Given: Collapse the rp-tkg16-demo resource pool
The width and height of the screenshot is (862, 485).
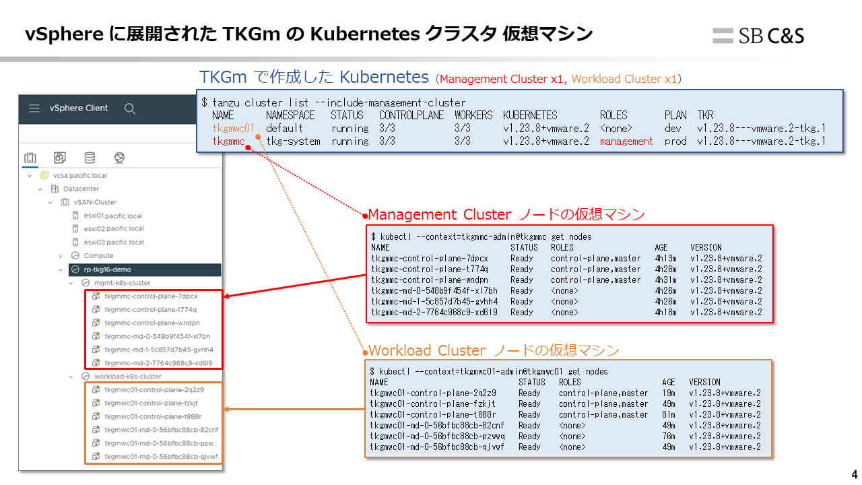Looking at the screenshot, I should tap(60, 269).
